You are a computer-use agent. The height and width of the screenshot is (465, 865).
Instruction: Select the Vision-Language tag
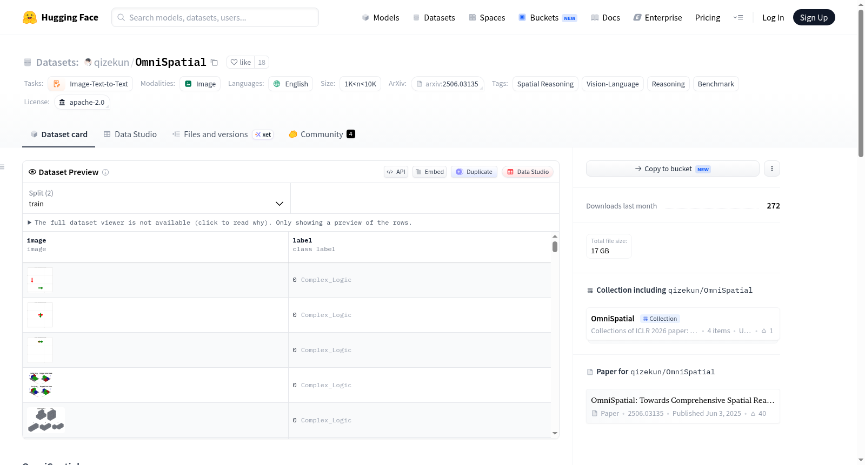pos(613,84)
